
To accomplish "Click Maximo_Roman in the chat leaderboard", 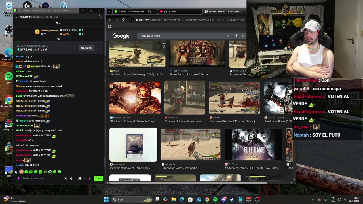I will point(49,30).
